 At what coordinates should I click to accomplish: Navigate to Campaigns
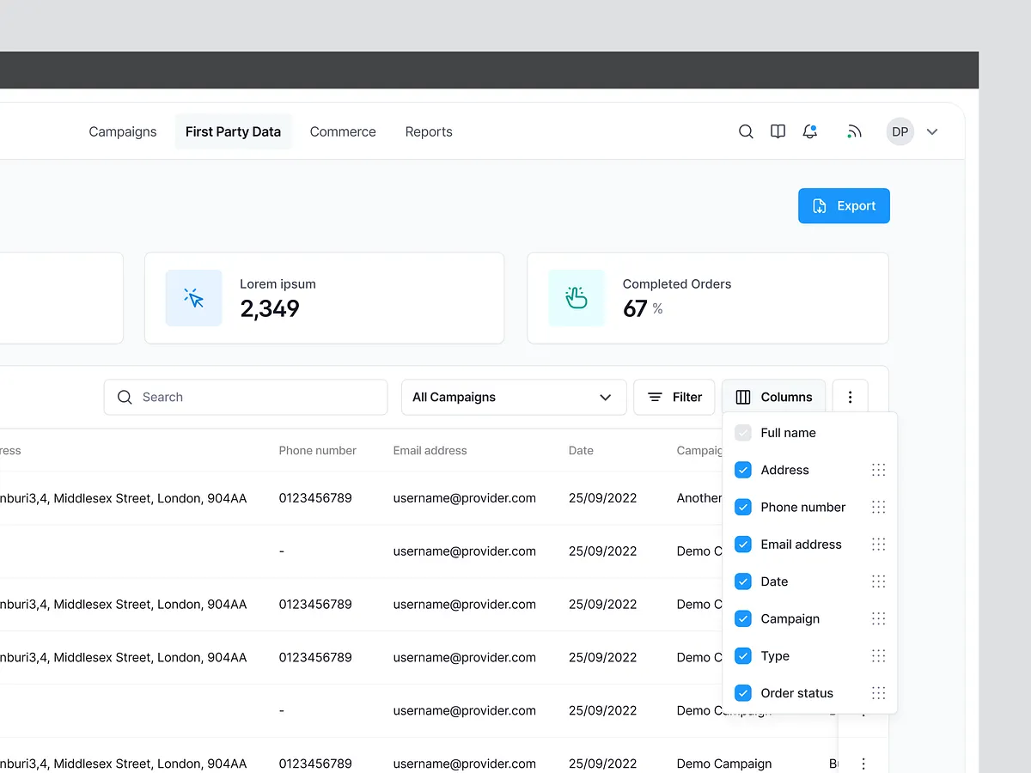(122, 131)
